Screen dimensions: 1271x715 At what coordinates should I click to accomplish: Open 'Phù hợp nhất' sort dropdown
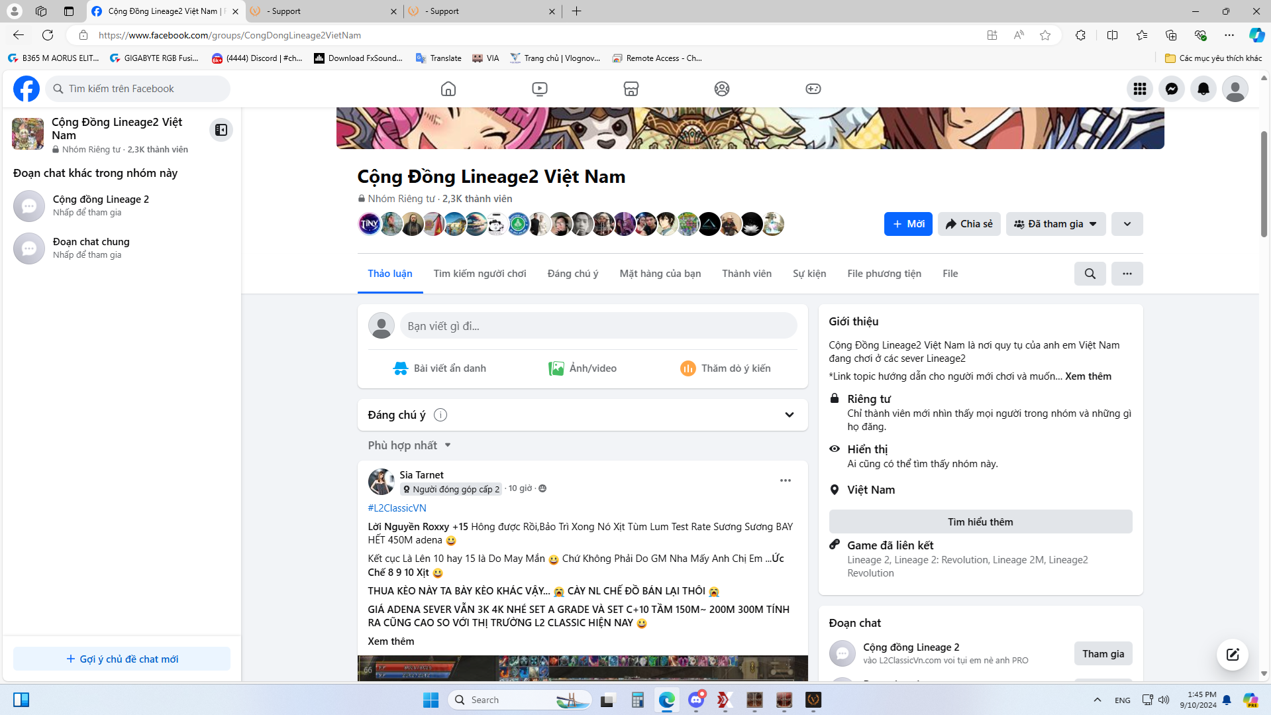coord(409,445)
